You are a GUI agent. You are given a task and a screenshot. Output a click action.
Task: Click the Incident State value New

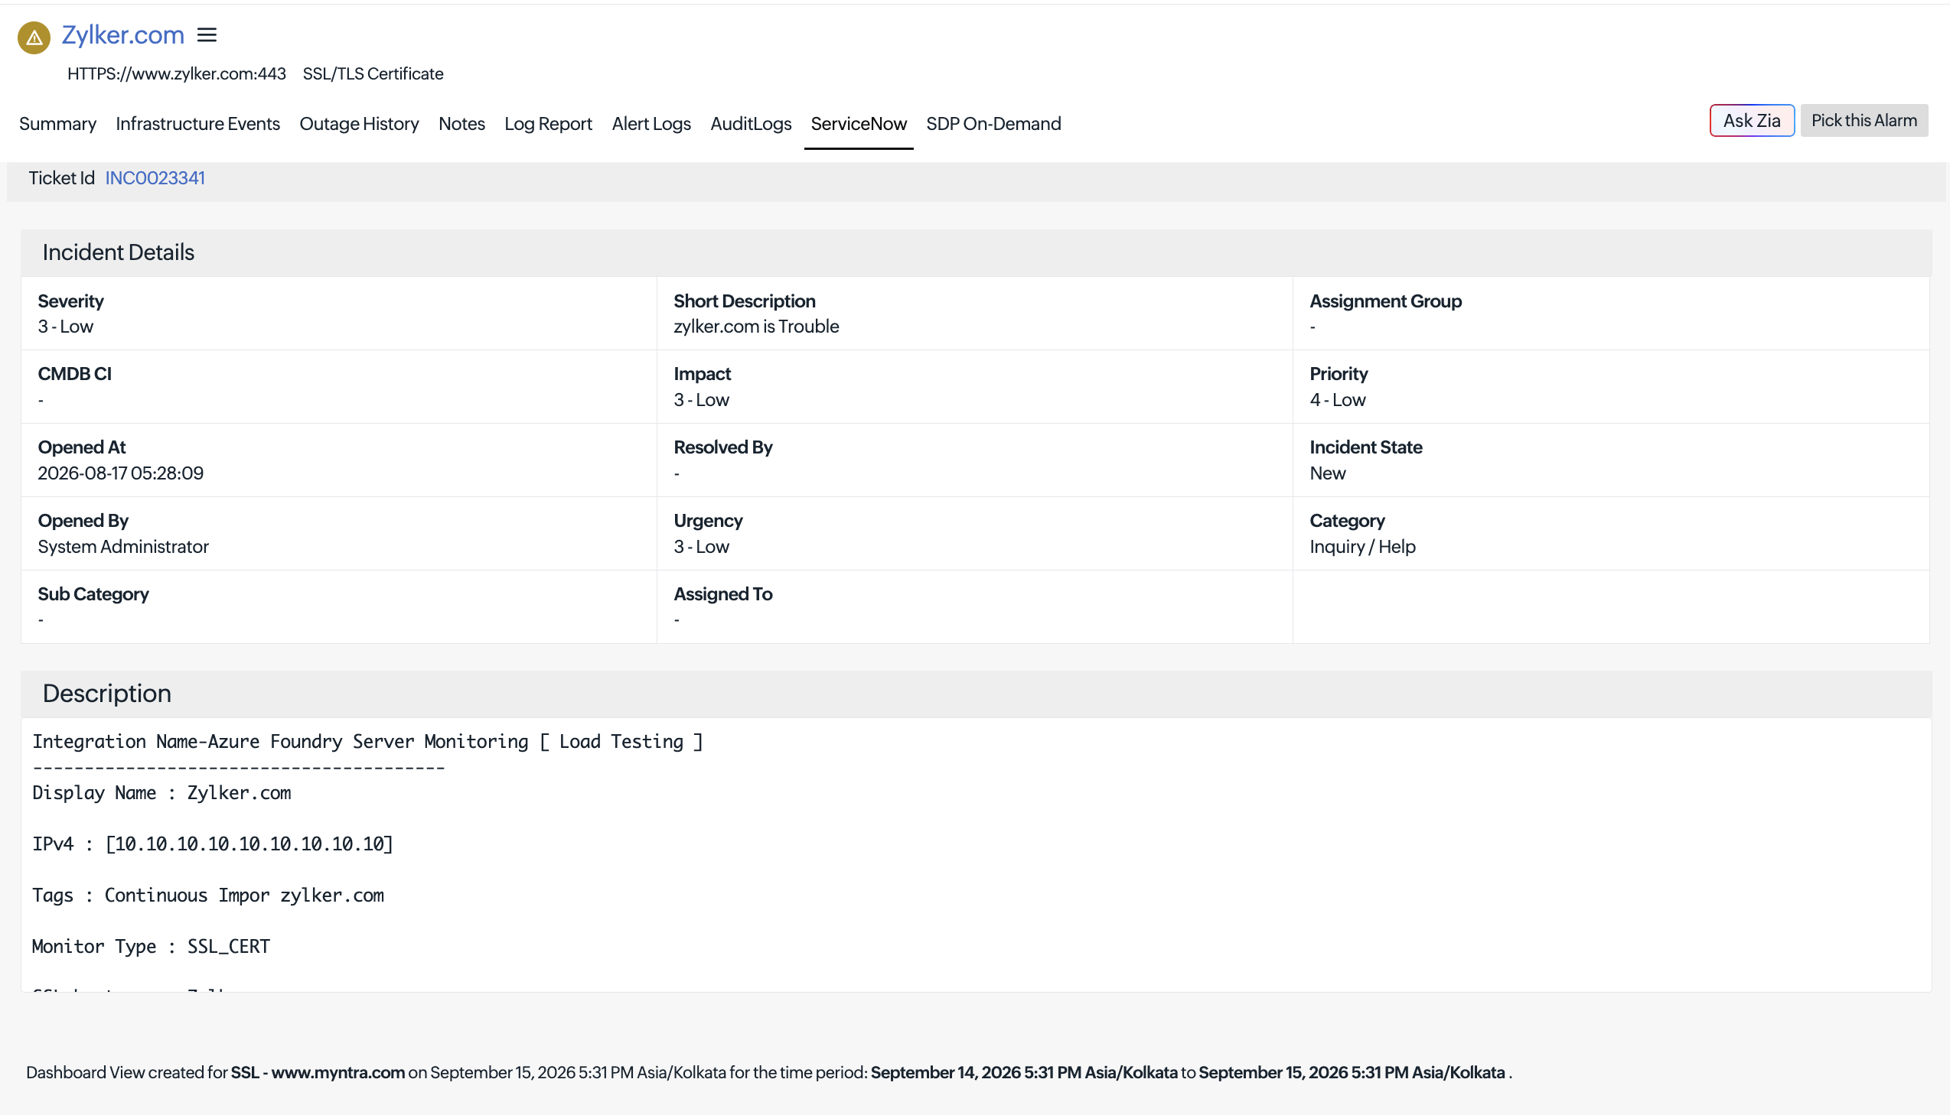point(1328,473)
